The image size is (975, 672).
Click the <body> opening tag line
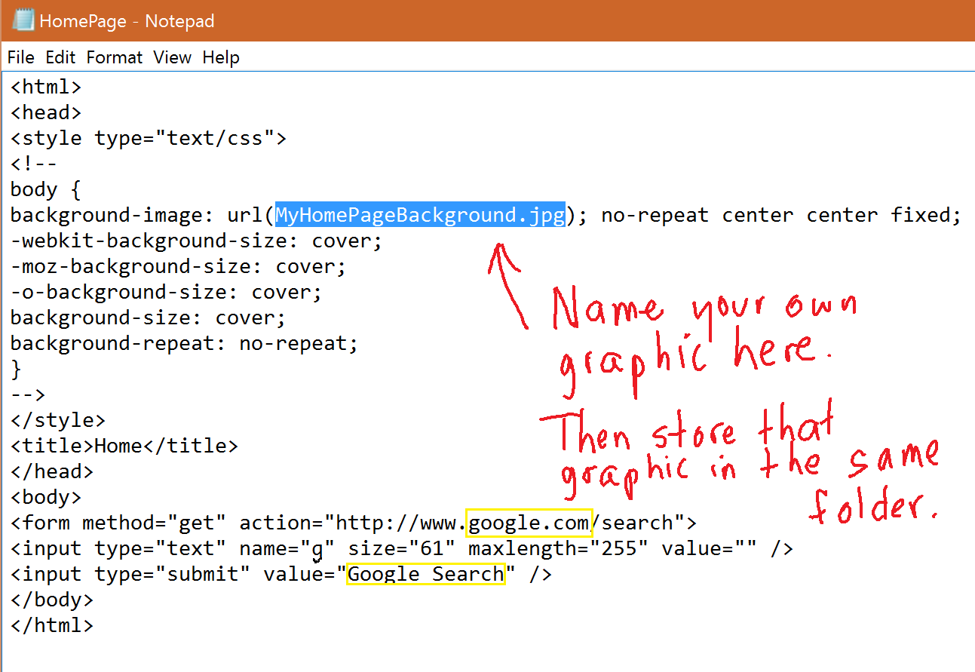click(x=46, y=498)
